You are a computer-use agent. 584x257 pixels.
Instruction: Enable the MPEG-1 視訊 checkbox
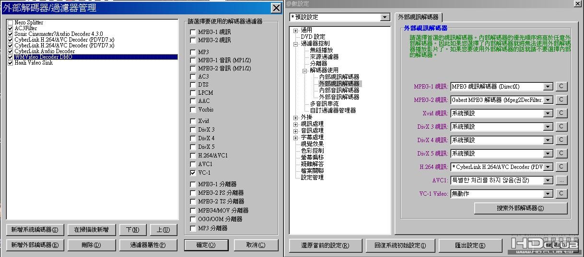[x=193, y=32]
